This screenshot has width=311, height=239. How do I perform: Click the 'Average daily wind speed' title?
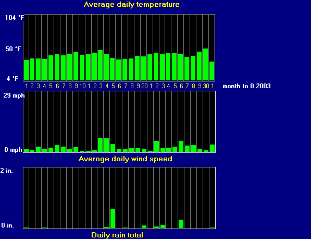(126, 159)
